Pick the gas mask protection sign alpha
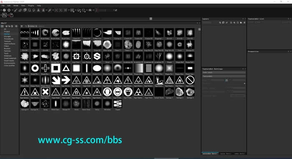Screen dimensions: 292x159 tap(128, 92)
